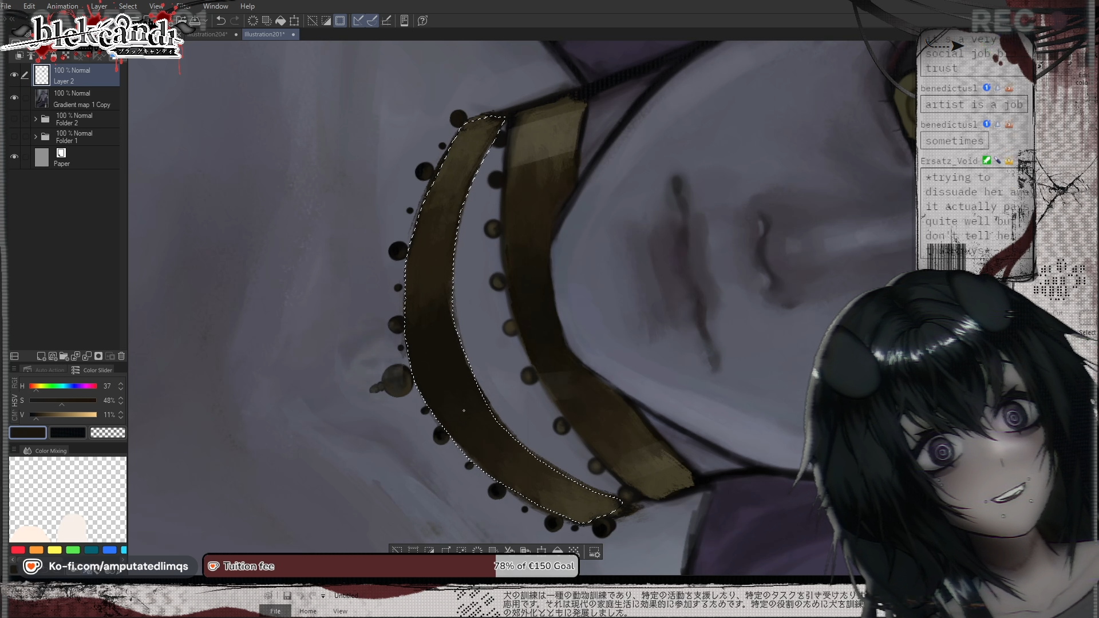This screenshot has height=618, width=1099.
Task: Click the Deselect icon in the top toolbar
Action: (x=313, y=21)
